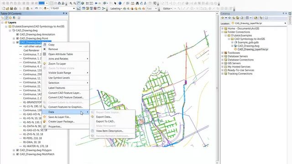The height and width of the screenshot is (164, 292).
Task: Switch TOC to List By Selection
Action: pyautogui.click(x=14, y=18)
